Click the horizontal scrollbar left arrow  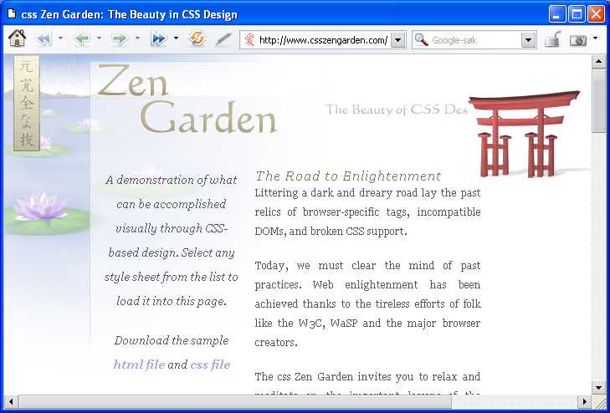(11, 401)
